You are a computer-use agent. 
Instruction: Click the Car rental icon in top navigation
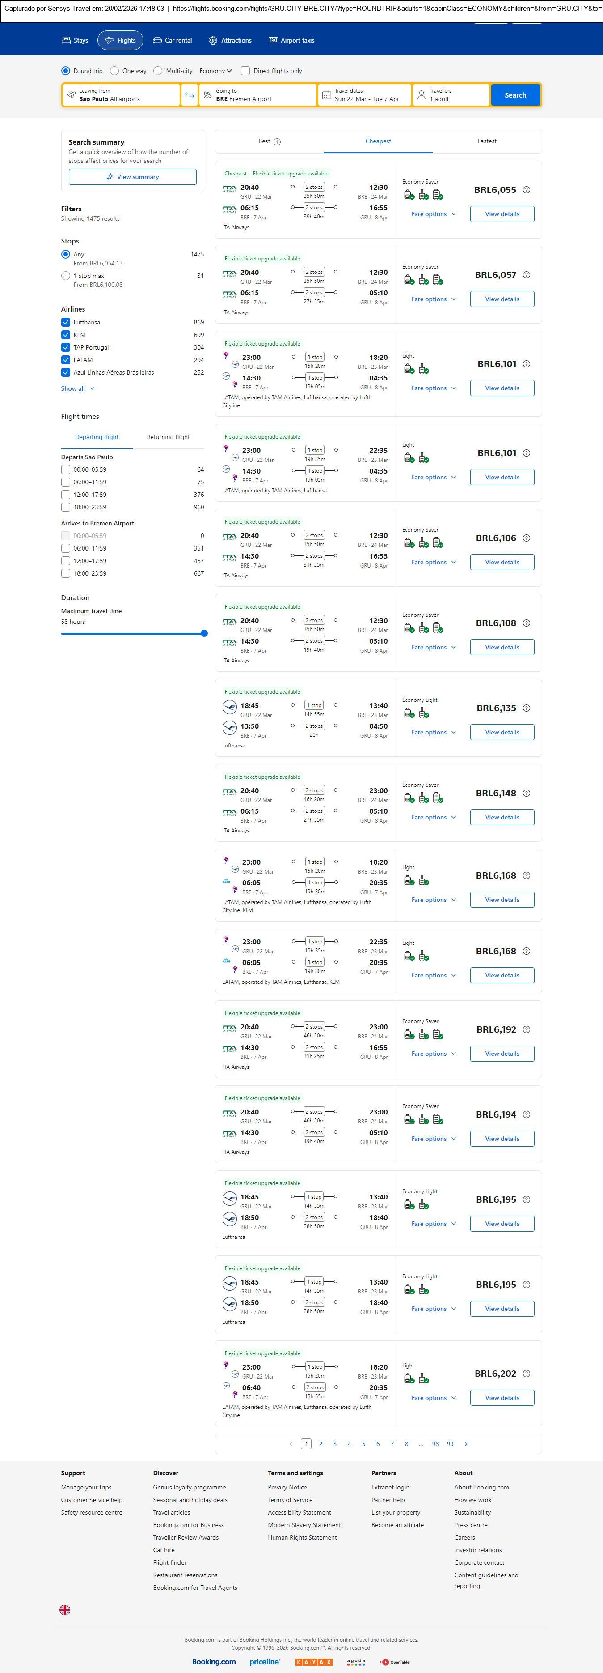click(x=157, y=40)
